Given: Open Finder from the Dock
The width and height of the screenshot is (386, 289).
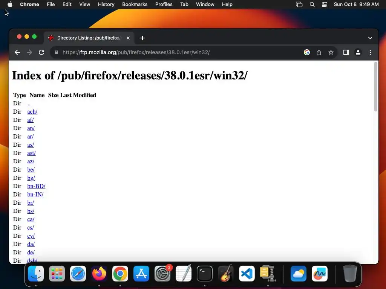Looking at the screenshot, I should tap(36, 274).
